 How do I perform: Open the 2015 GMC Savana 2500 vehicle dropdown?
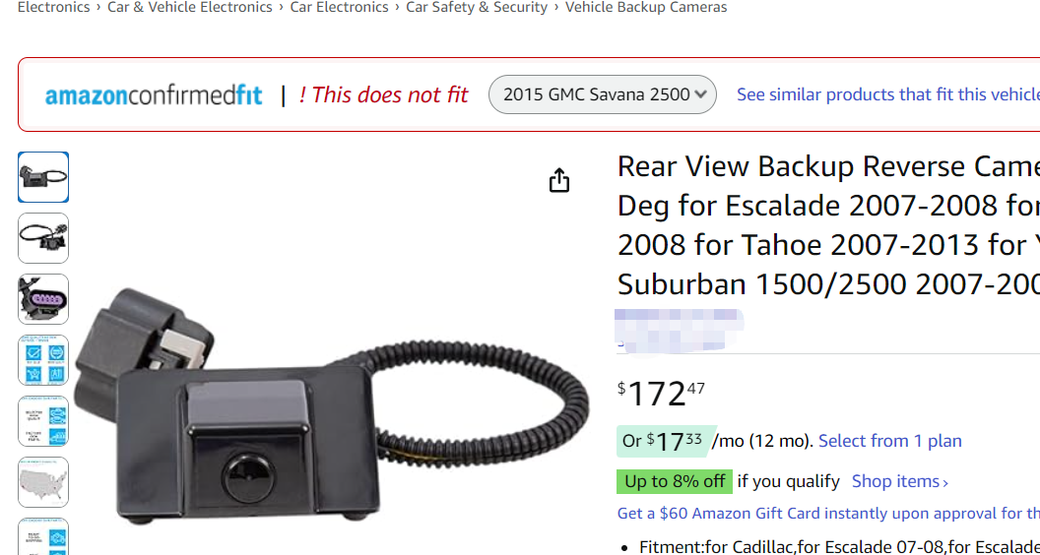pos(603,94)
